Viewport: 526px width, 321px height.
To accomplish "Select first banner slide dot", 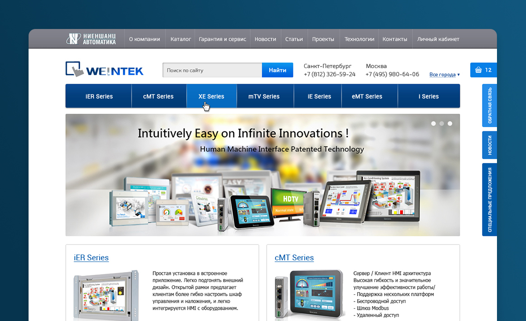I will (x=433, y=124).
